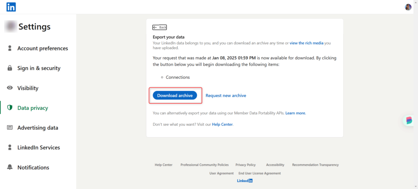The height and width of the screenshot is (189, 418).
Task: Click the page scrollbar down arrow
Action: click(416, 186)
